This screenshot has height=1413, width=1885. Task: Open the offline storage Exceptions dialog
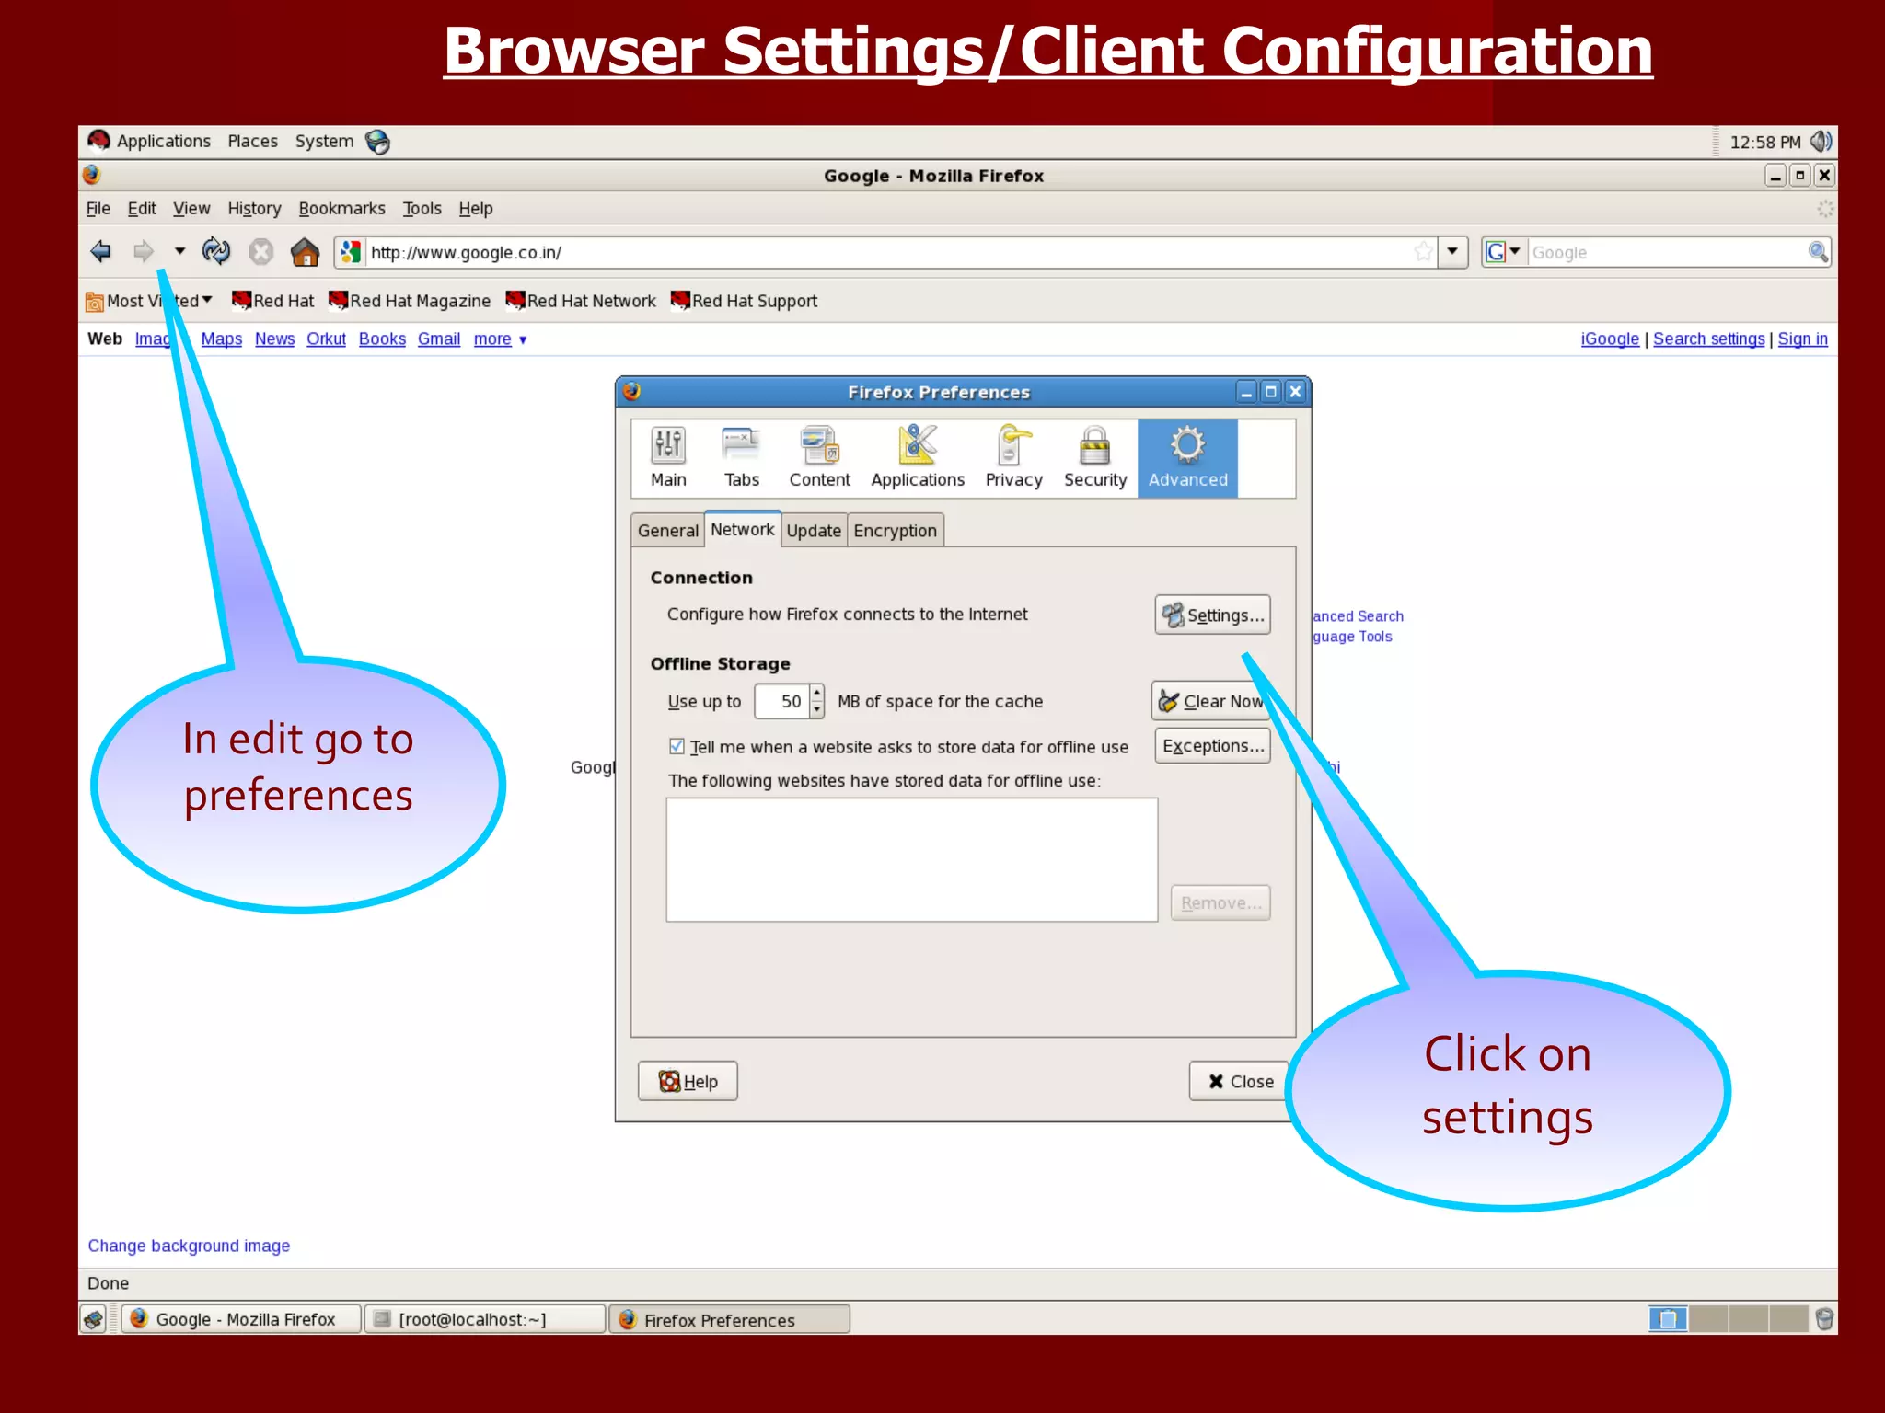(1212, 745)
